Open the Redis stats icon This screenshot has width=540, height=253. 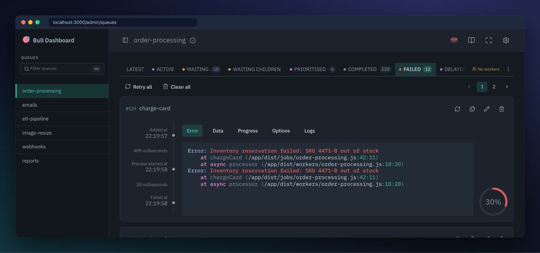pos(454,40)
